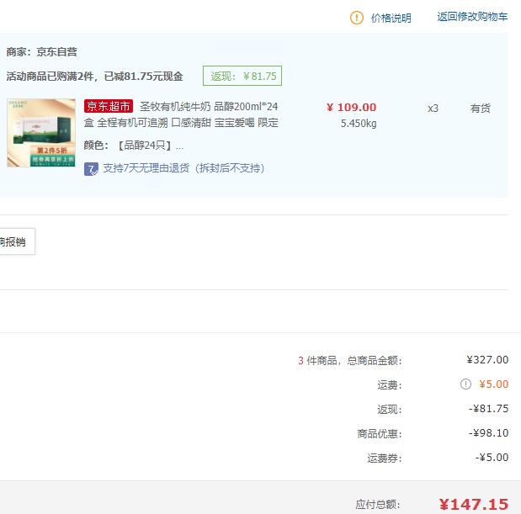Click the quantity x3 text
The width and height of the screenshot is (521, 514).
tap(433, 109)
